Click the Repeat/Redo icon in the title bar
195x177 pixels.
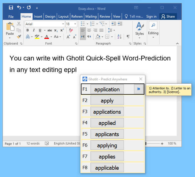point(29,8)
